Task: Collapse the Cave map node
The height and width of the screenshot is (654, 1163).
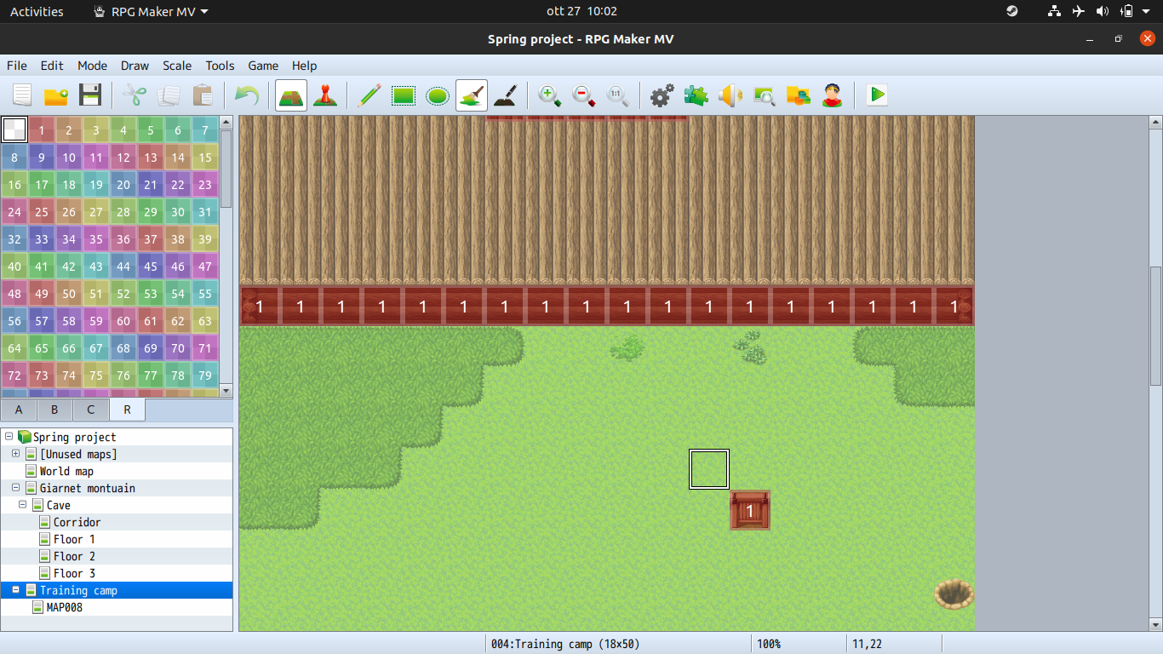Action: [22, 504]
